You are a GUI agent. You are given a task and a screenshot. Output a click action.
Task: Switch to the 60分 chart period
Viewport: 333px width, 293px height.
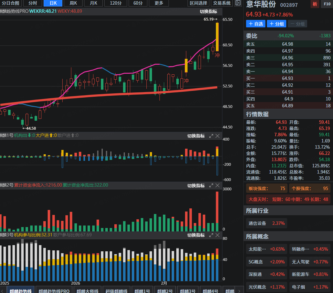(x=138, y=3)
